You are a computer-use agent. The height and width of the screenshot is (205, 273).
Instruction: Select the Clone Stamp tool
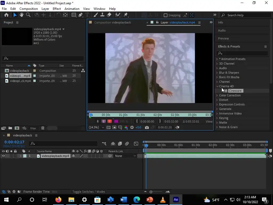point(102,15)
